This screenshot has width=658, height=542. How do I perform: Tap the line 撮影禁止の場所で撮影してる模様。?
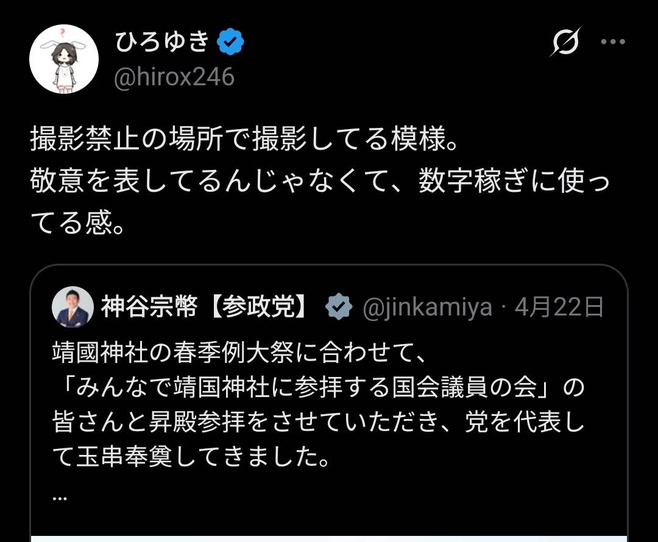click(x=244, y=142)
